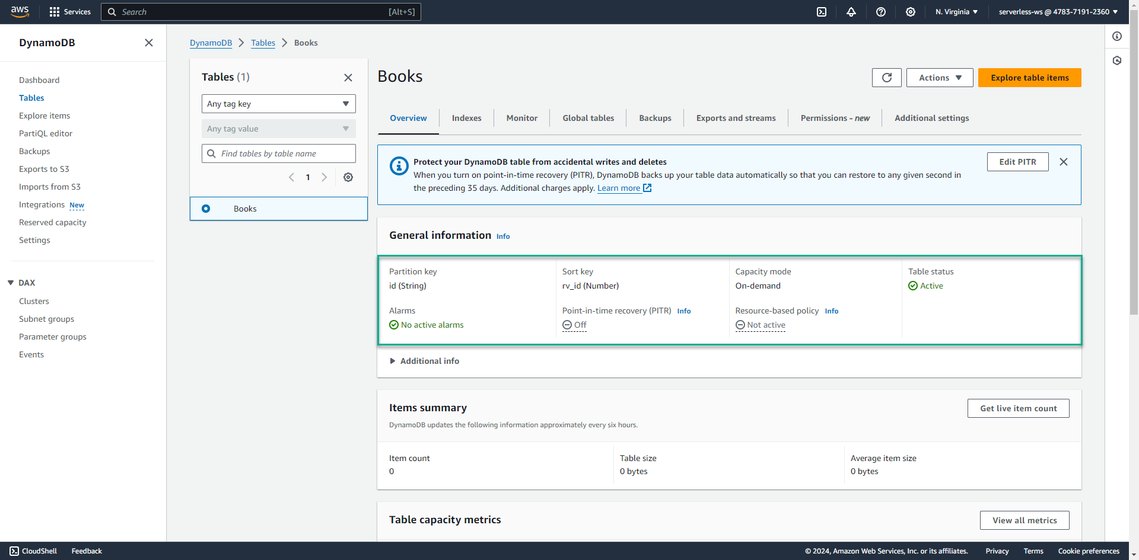Viewport: 1139px width, 560px height.
Task: Expand the Additional info section
Action: click(x=424, y=361)
